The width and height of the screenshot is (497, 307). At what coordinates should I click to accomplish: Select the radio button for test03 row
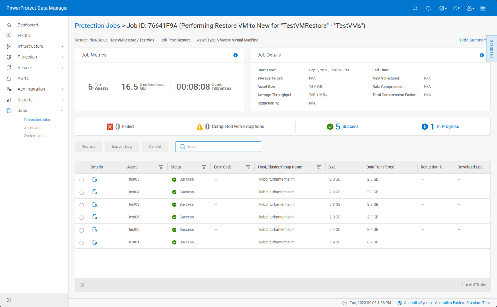click(81, 205)
